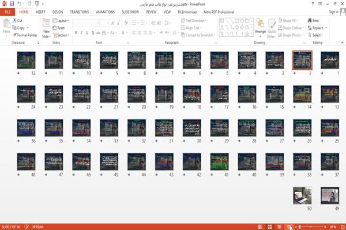Switch to the TRANSITIONS tab
The image size is (346, 230).
[80, 12]
